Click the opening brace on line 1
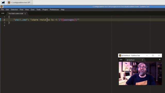 9,17
